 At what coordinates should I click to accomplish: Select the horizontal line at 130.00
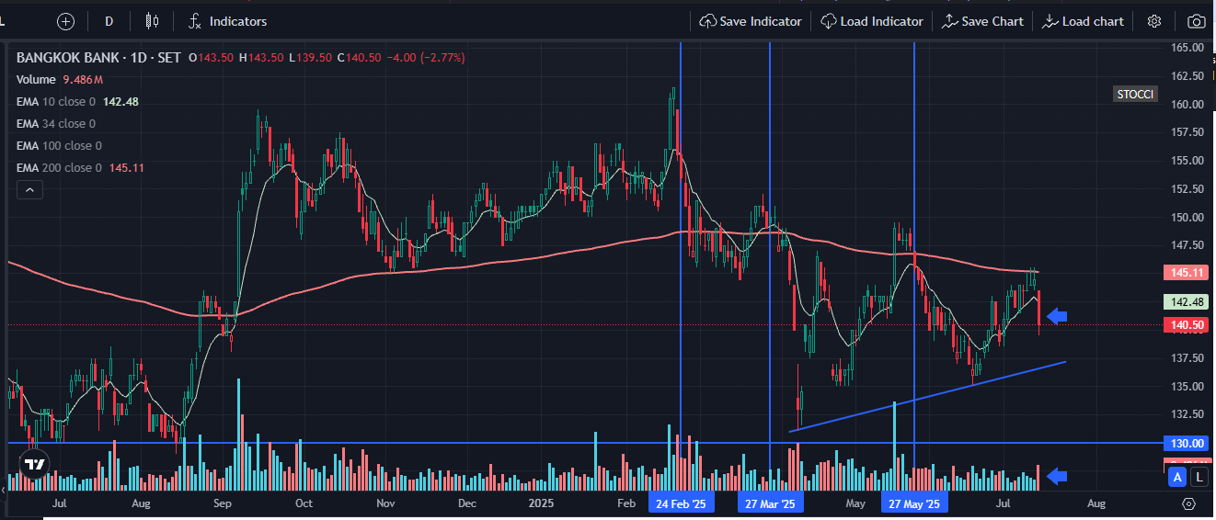(585, 443)
